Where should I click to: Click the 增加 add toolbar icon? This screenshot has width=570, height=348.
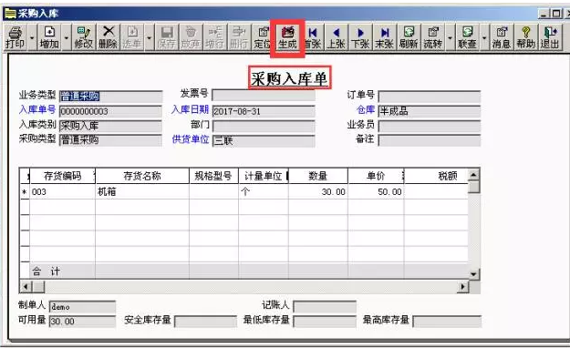point(49,37)
